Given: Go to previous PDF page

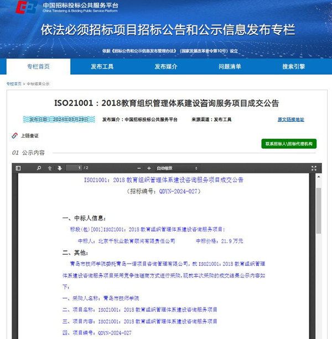Looking at the screenshot, I should [50, 168].
